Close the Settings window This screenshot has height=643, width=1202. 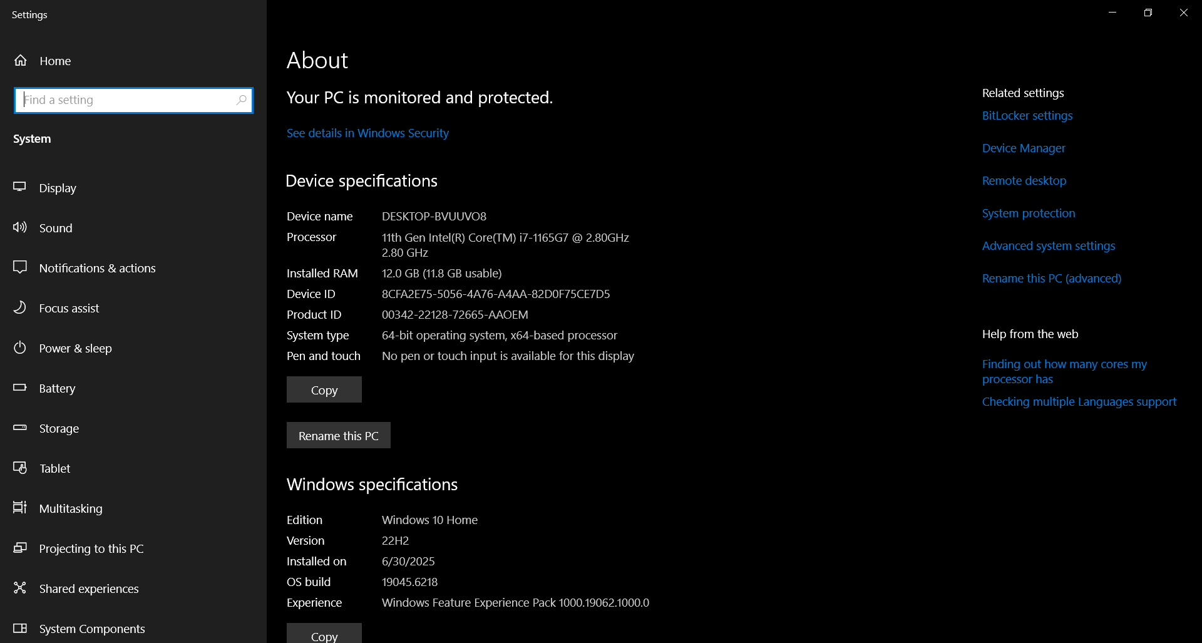(1184, 13)
